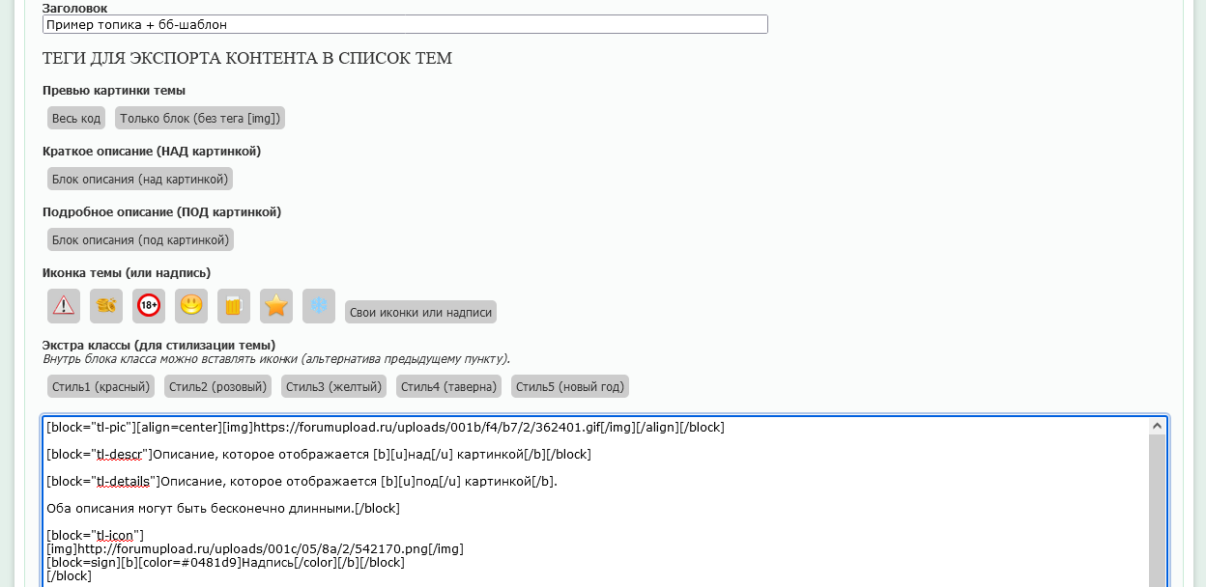Choose the 18+ age restriction icon
The width and height of the screenshot is (1206, 587).
[149, 306]
